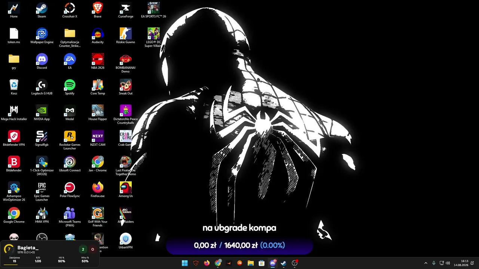
Task: Click the Audacity desktop shortcut
Action: pyautogui.click(x=98, y=36)
